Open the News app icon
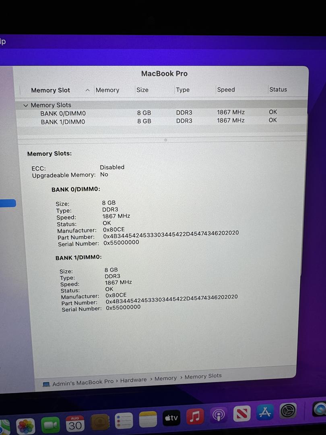 click(x=242, y=413)
